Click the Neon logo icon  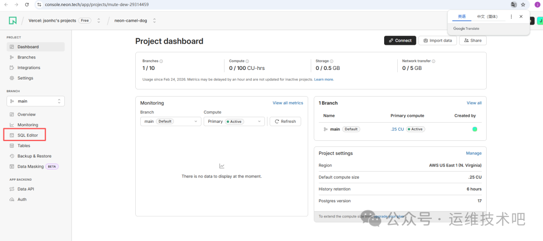13,21
